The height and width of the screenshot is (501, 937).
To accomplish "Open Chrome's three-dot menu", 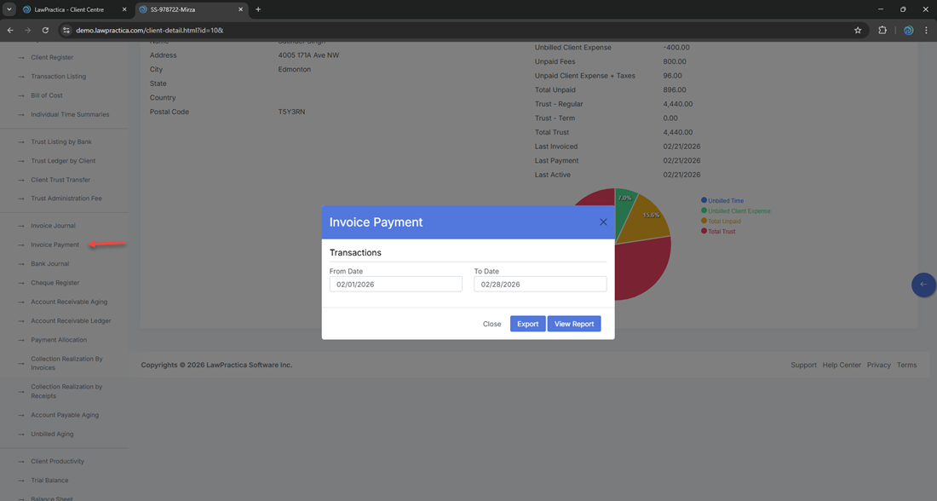I will (x=926, y=30).
